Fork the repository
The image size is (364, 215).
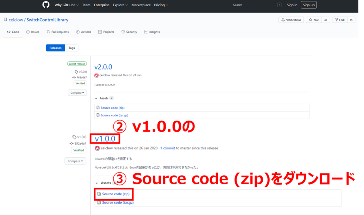coord(340,20)
